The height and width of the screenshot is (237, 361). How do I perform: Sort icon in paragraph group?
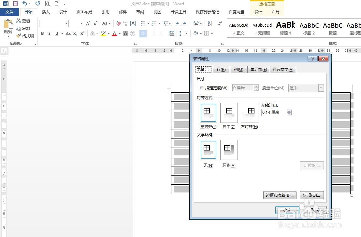click(x=210, y=23)
